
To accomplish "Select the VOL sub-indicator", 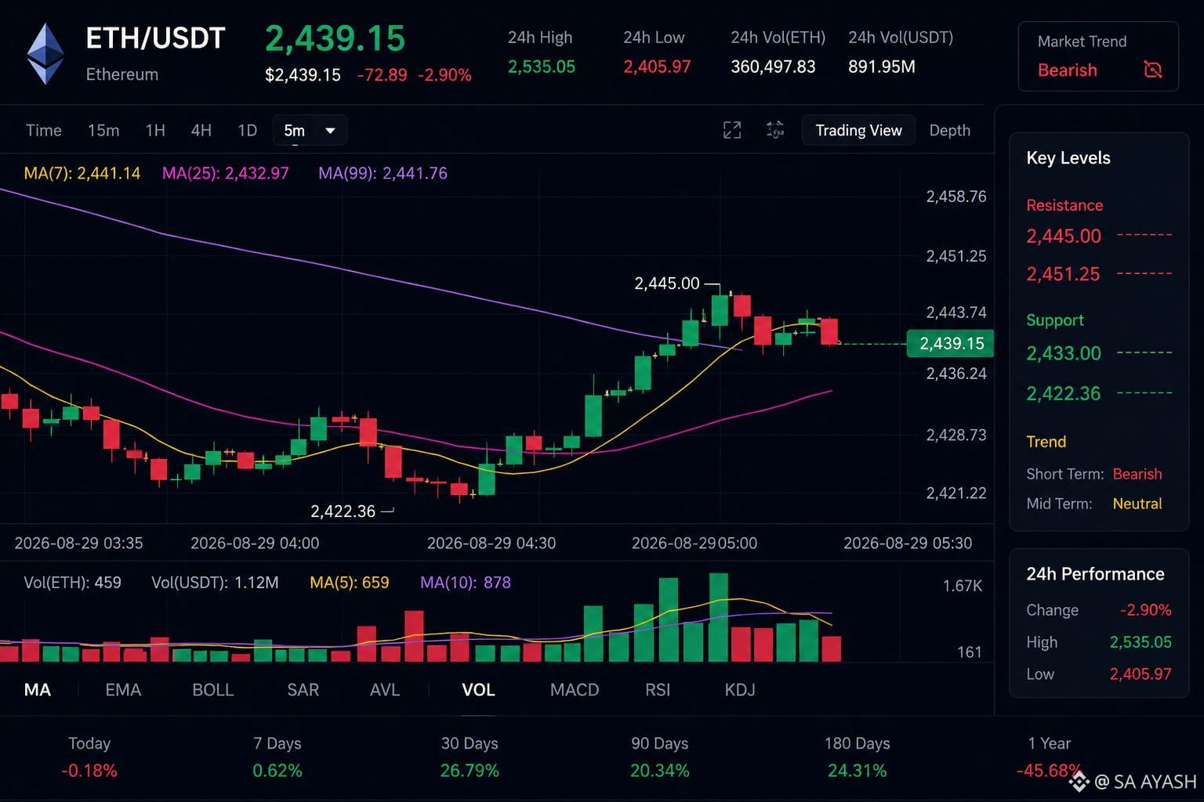I will click(478, 689).
